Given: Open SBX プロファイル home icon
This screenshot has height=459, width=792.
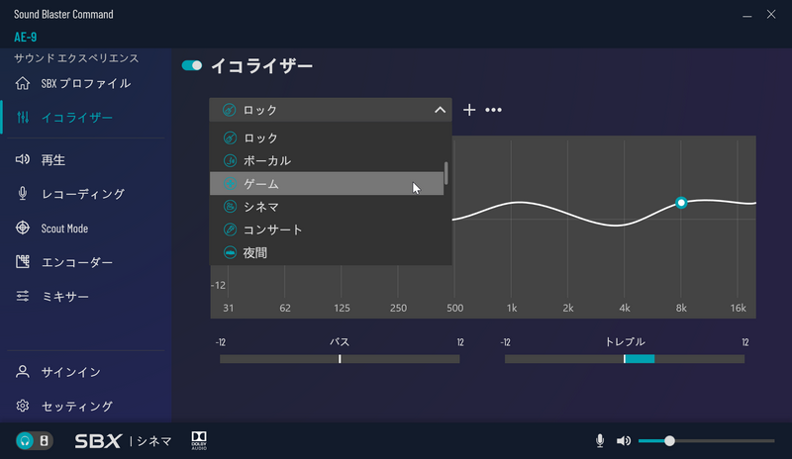Looking at the screenshot, I should pos(22,83).
